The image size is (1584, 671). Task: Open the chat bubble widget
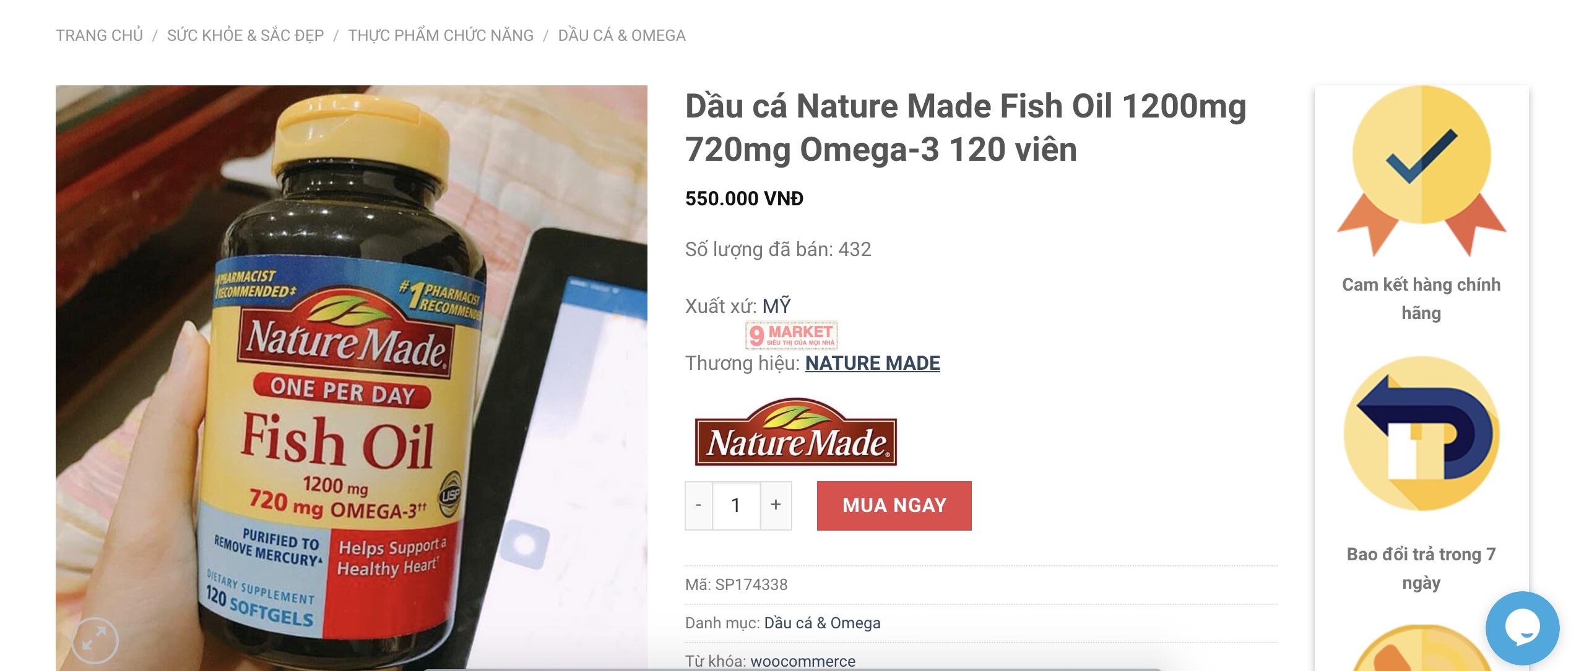click(x=1522, y=628)
